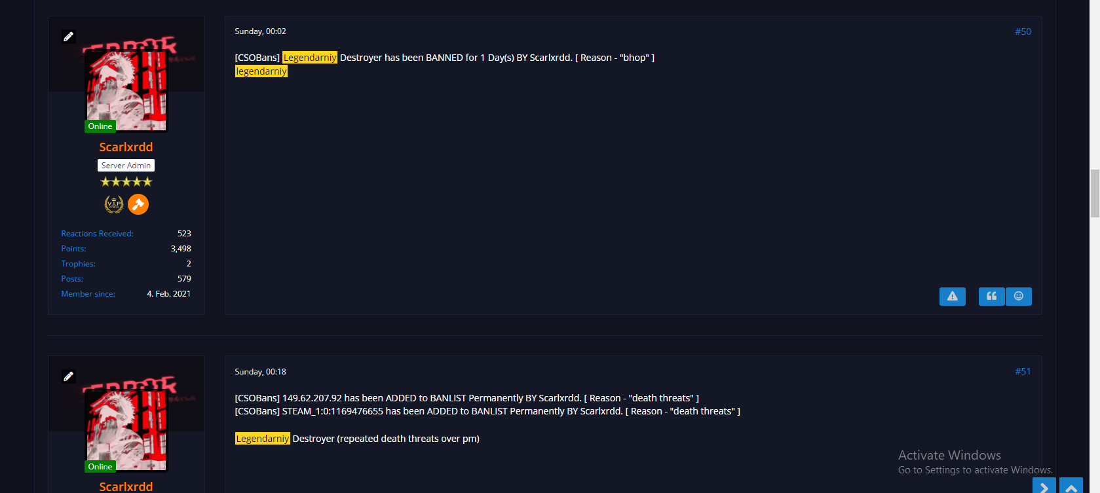
Task: Click the Server Admin rank badge
Action: 126,166
